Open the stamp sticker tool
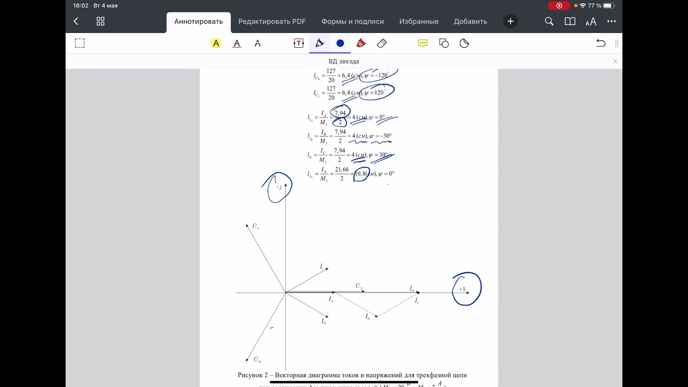The width and height of the screenshot is (688, 387). (x=464, y=43)
